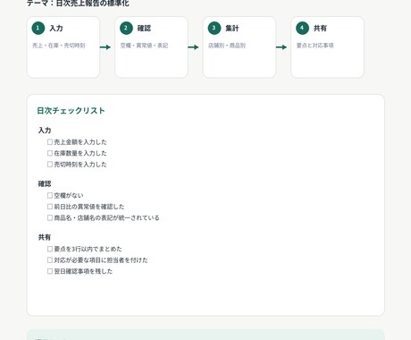This screenshot has width=411, height=340.
Task: Click the 店舗別・商品別 description text
Action: 227,46
